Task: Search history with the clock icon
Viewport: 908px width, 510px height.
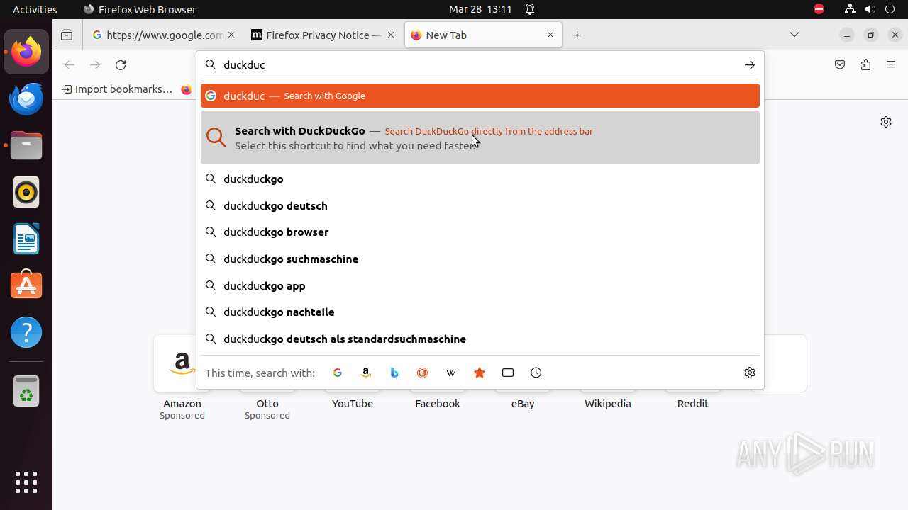Action: [536, 373]
